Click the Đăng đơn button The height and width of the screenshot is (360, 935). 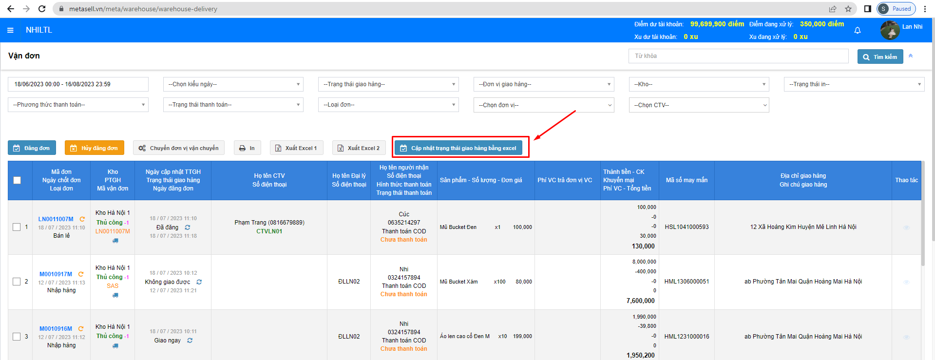32,148
